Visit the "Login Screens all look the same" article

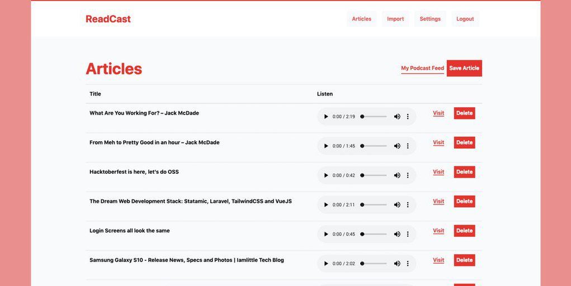point(438,231)
